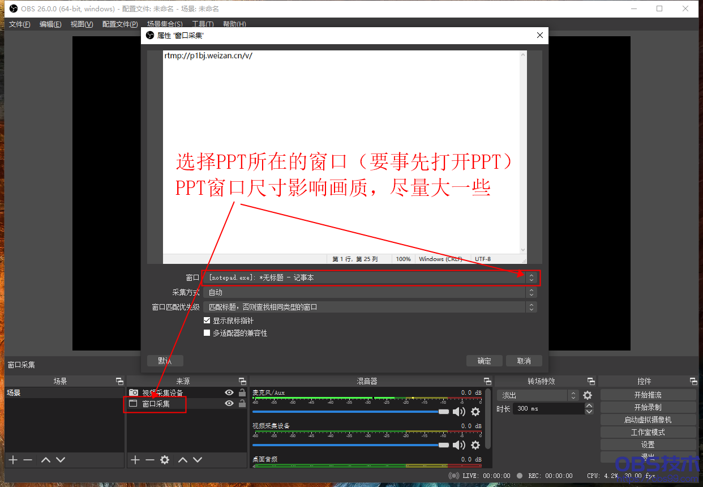Hide the 视频采集设备 source with eye icon
The height and width of the screenshot is (487, 703).
tap(229, 392)
